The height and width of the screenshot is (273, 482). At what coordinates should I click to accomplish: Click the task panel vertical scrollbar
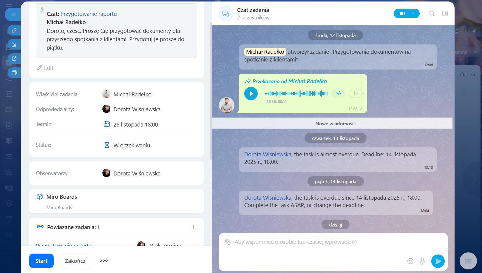[211, 91]
